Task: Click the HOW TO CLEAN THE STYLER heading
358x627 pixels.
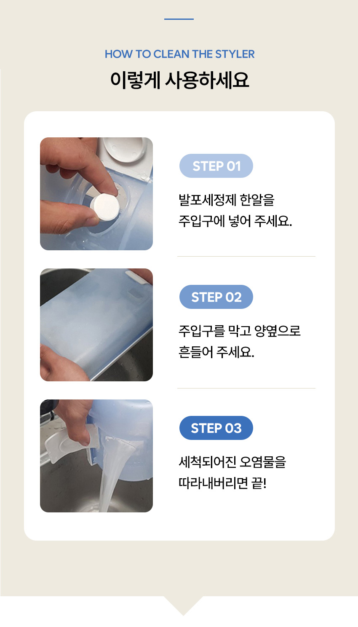Action: coord(179,54)
